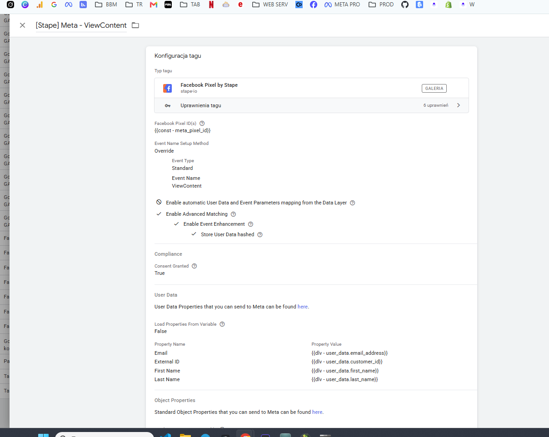Show help for Enable Advanced Matching
This screenshot has height=437, width=549.
(x=233, y=214)
